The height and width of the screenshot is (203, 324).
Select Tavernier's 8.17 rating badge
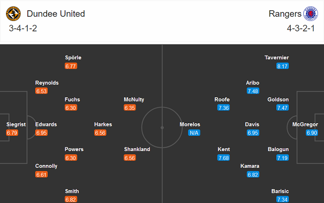pos(282,66)
